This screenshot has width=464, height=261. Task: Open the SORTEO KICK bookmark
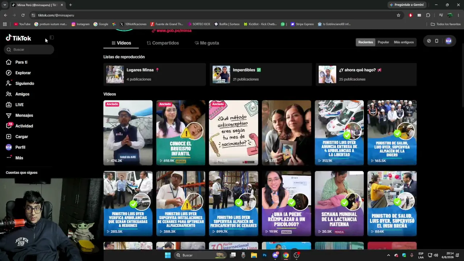[199, 24]
